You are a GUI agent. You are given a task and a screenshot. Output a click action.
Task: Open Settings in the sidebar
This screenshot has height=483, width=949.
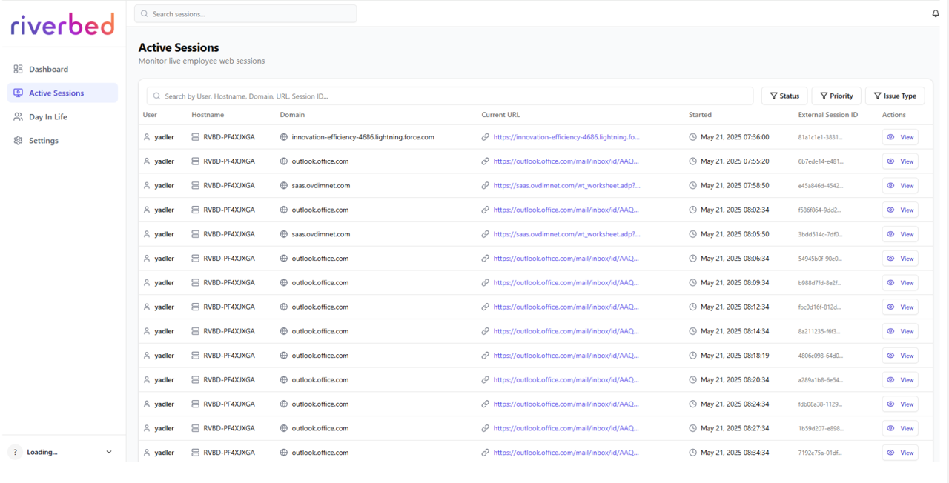[62, 140]
